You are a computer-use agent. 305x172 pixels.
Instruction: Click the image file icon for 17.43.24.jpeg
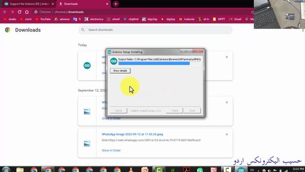tap(87, 143)
